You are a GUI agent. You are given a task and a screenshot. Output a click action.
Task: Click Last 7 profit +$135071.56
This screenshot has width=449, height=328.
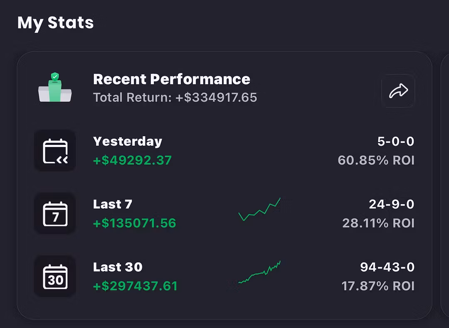[x=135, y=223]
